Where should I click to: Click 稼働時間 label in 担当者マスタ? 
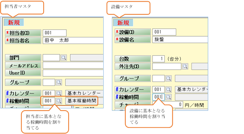click(x=23, y=101)
